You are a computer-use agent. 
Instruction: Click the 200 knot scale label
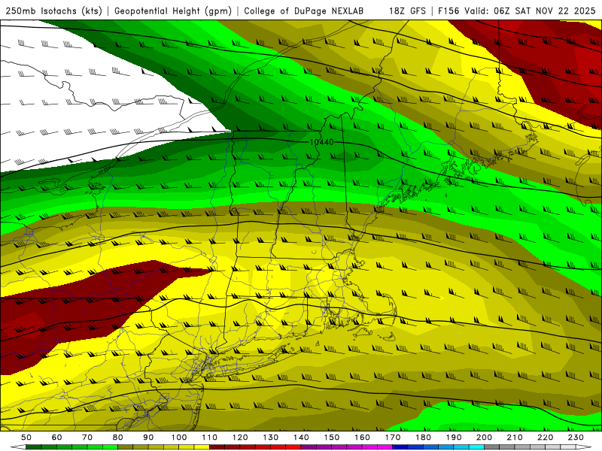[x=485, y=437]
